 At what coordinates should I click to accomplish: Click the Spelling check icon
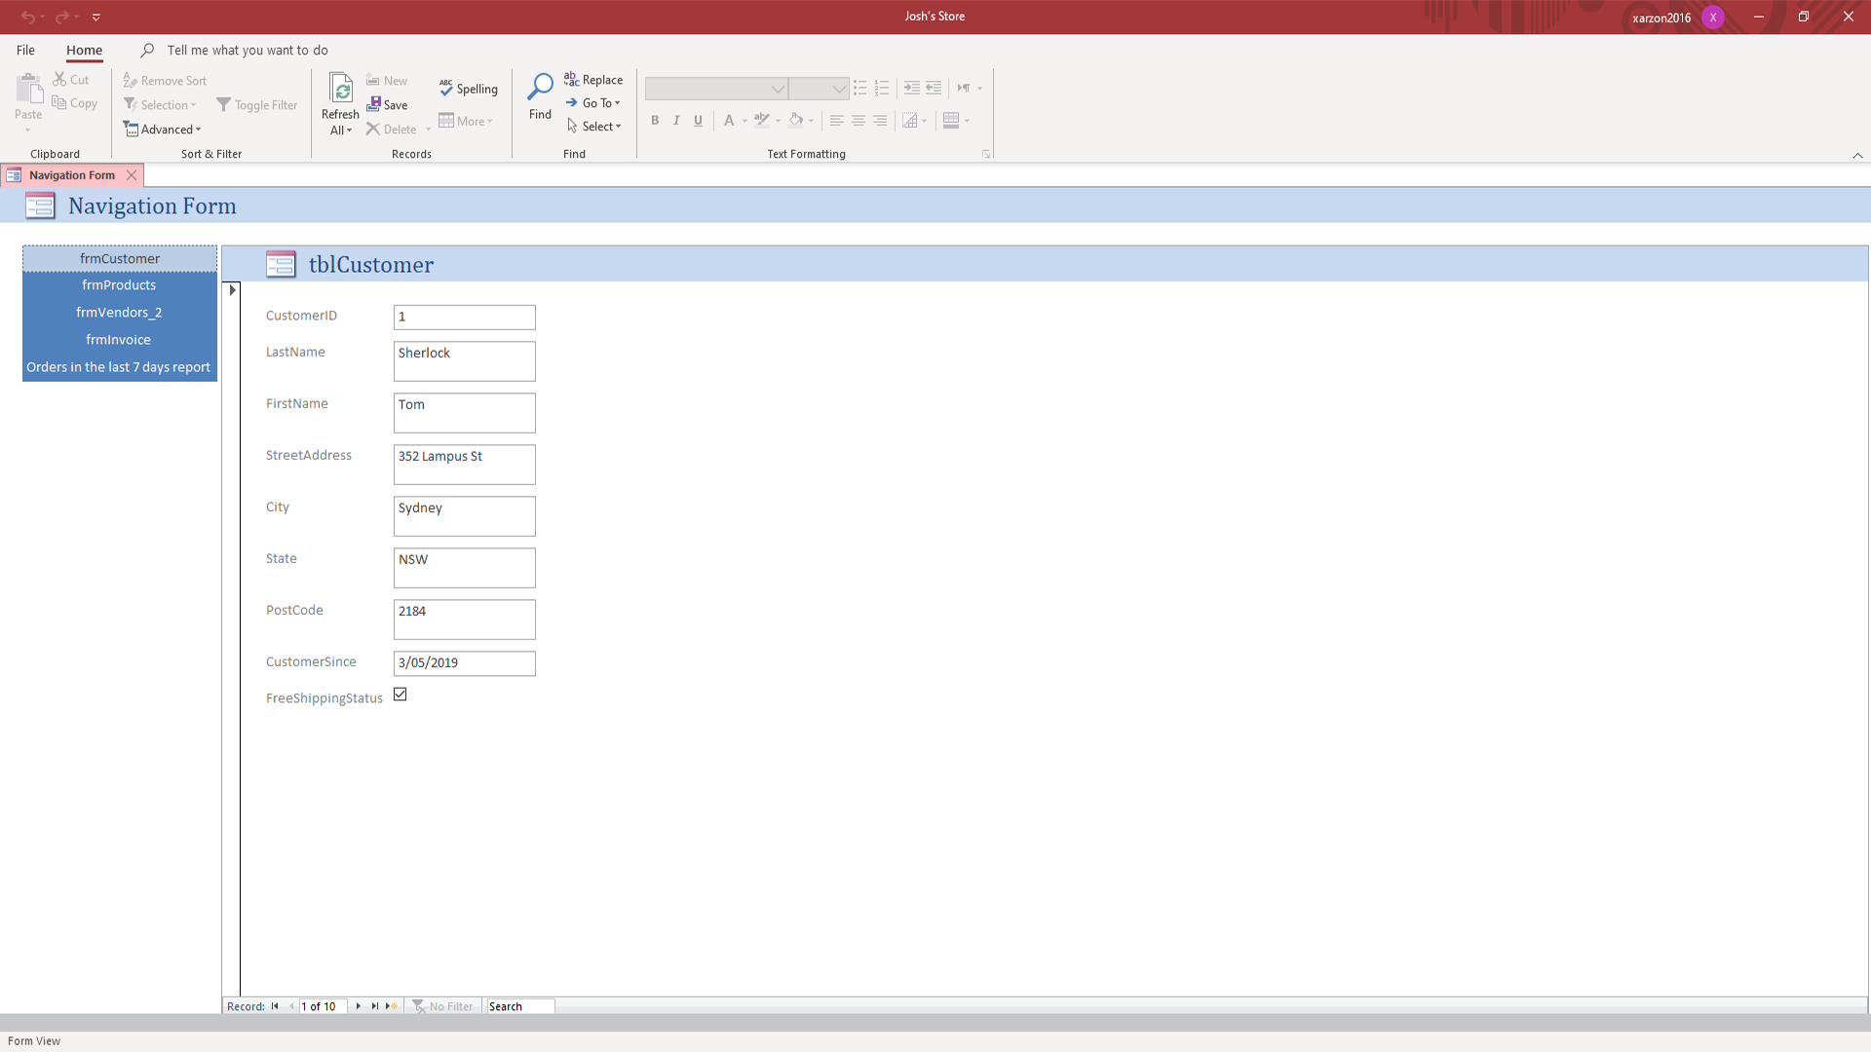pos(469,89)
